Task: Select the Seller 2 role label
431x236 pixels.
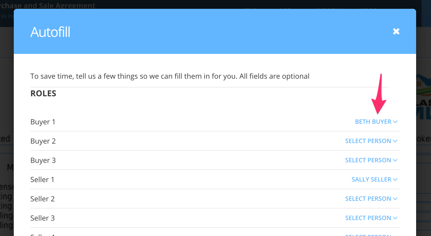Action: [x=42, y=199]
